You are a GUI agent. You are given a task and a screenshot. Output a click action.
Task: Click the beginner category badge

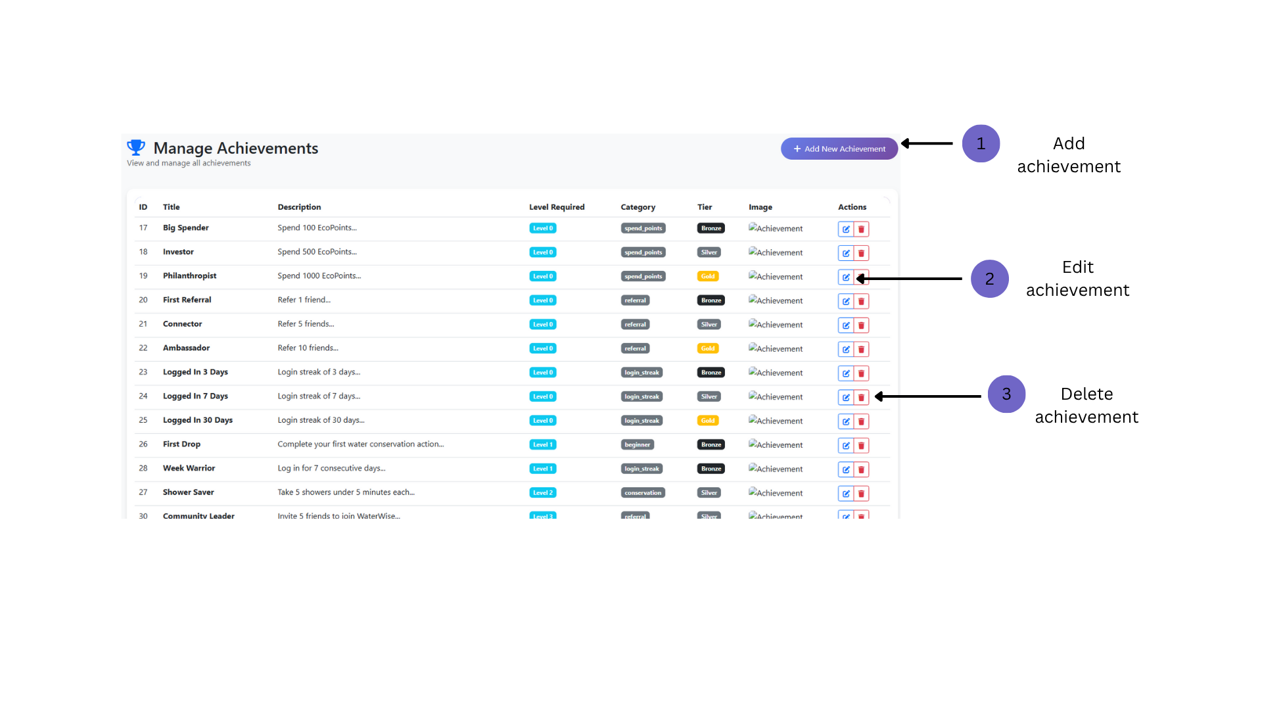point(638,444)
